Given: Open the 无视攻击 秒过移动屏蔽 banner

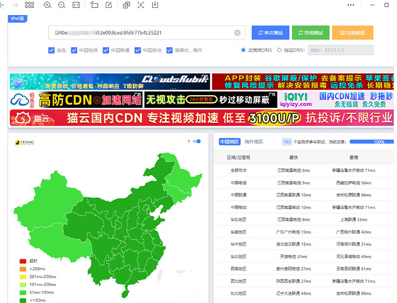Looking at the screenshot, I should click(211, 100).
